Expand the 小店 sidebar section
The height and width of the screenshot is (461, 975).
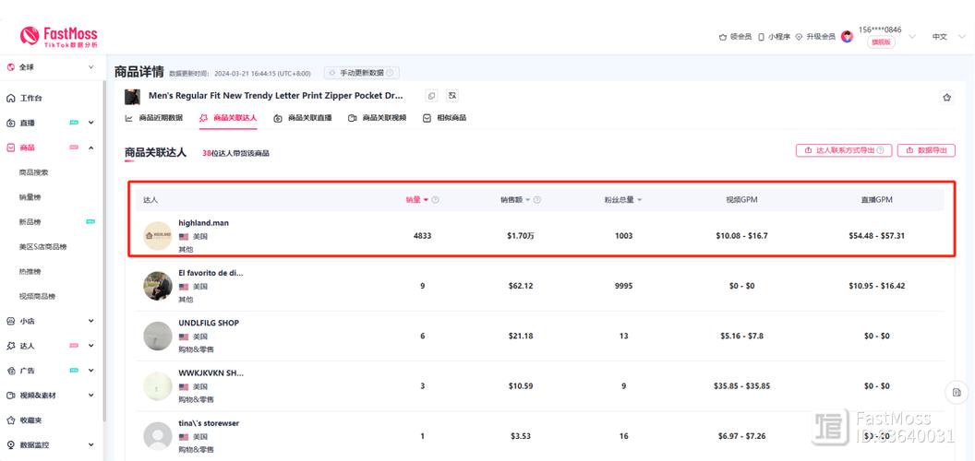click(x=90, y=321)
